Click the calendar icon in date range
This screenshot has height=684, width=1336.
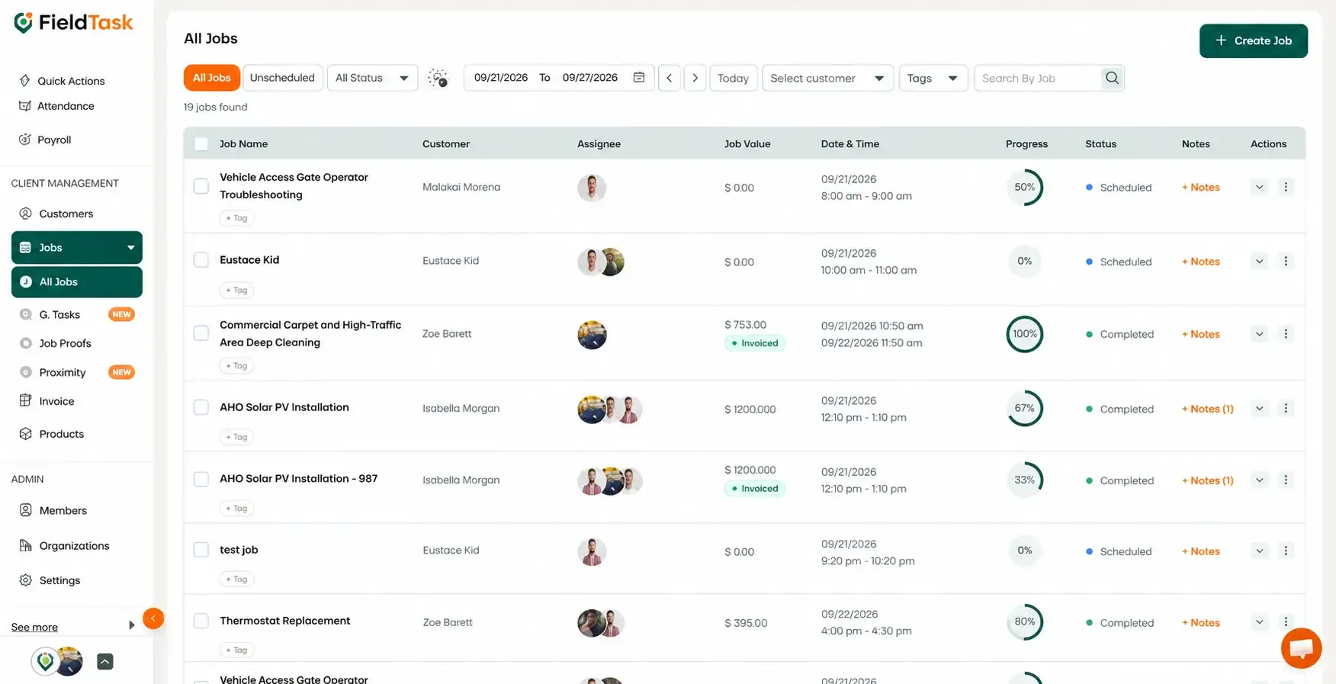(639, 78)
